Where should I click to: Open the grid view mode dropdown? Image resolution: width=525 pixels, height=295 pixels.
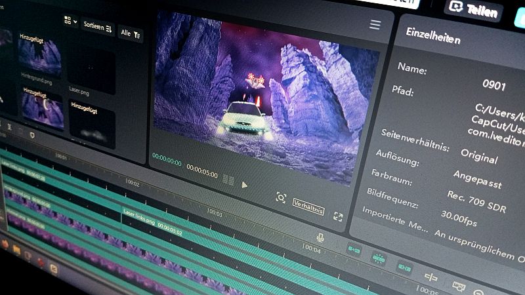70,21
